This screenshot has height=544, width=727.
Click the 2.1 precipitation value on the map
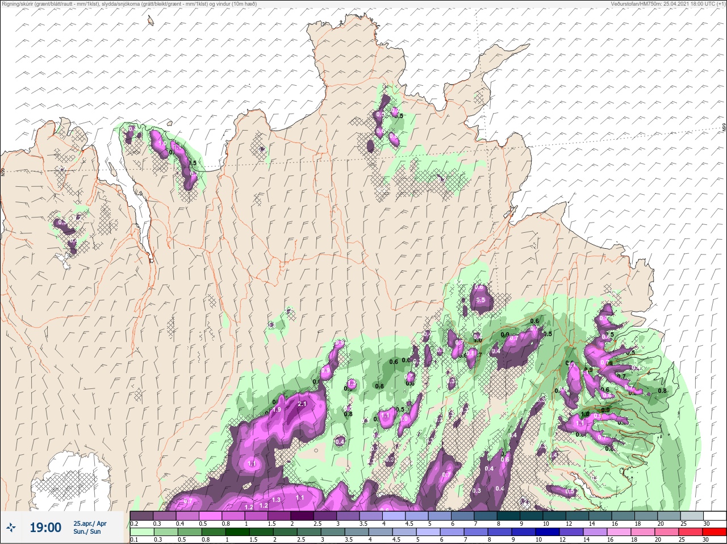coord(302,404)
